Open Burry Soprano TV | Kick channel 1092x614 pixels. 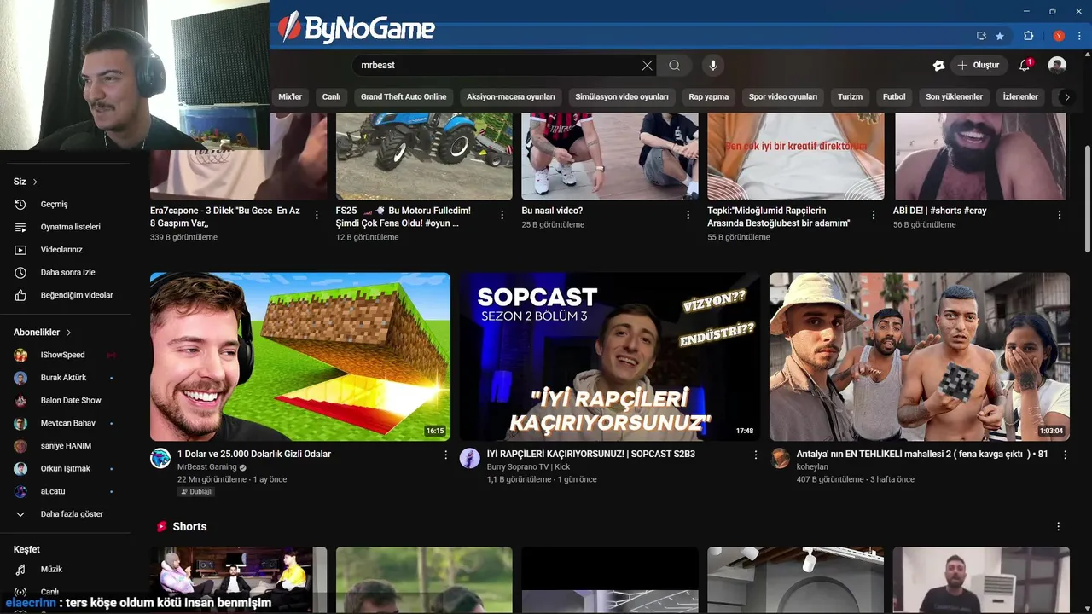click(528, 467)
